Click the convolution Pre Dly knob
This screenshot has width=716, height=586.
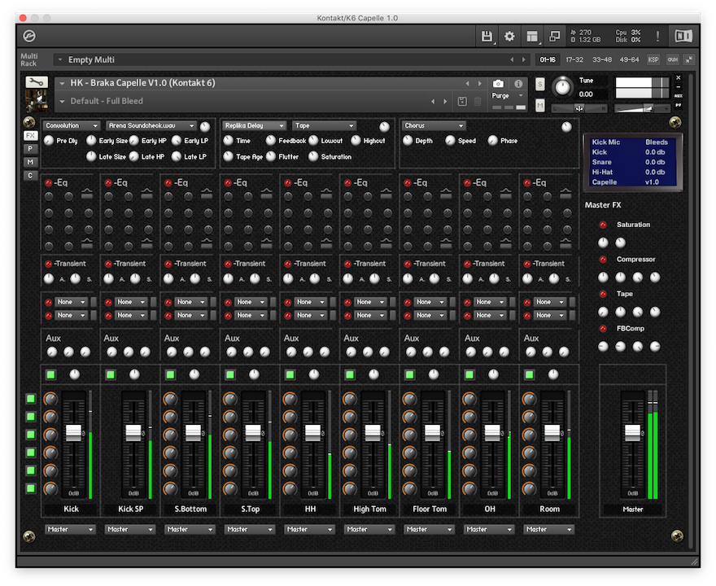pos(49,141)
